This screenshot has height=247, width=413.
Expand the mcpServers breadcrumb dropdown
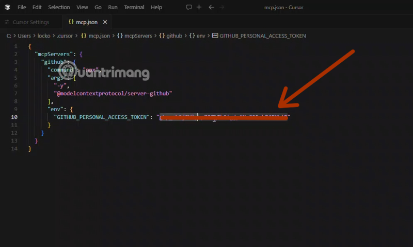coord(135,36)
